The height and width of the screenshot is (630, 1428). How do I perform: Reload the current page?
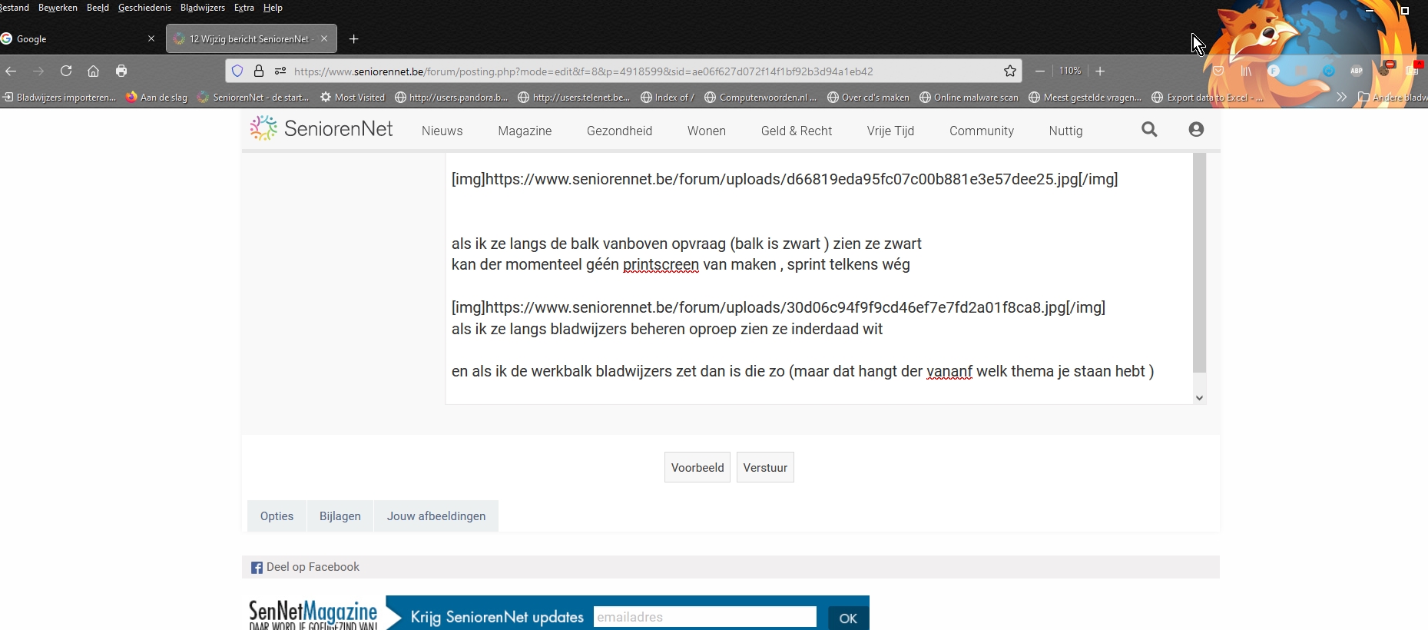[x=66, y=71]
